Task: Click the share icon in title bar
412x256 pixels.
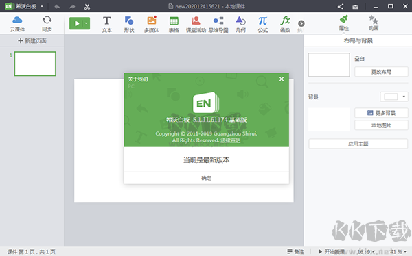Action: [341, 7]
